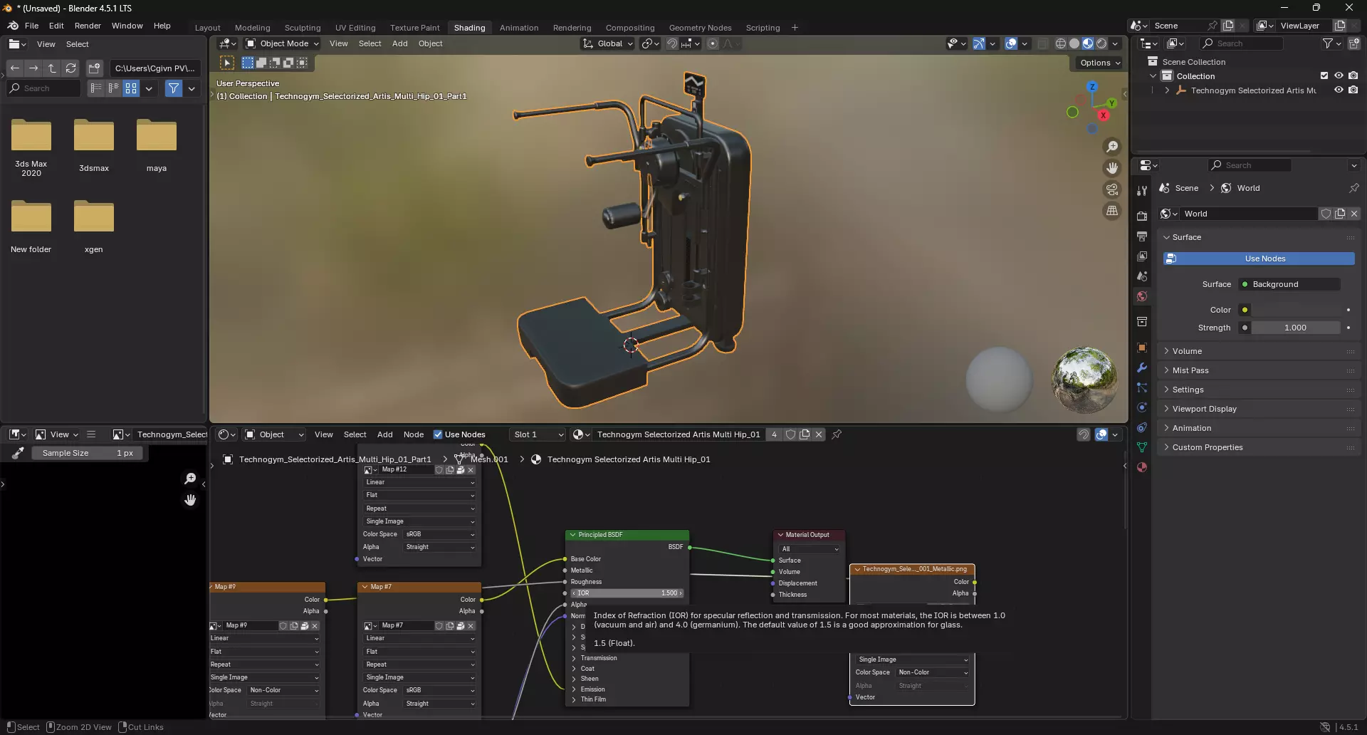Viewport: 1367px width, 735px height.
Task: Toggle camera view in viewport
Action: 1111,189
